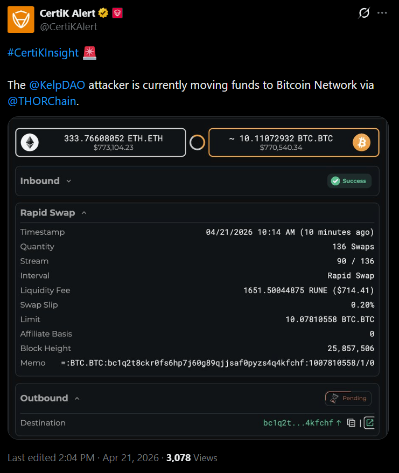The width and height of the screenshot is (399, 473).
Task: Toggle the Inbound Success status badge
Action: click(349, 181)
